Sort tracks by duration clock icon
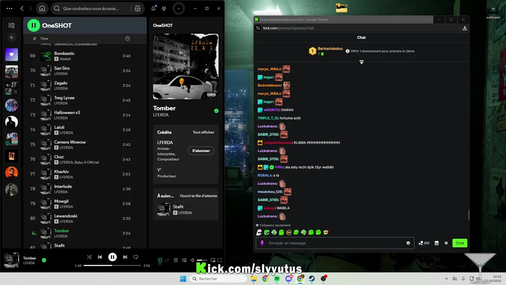This screenshot has height=285, width=506. pyautogui.click(x=127, y=38)
